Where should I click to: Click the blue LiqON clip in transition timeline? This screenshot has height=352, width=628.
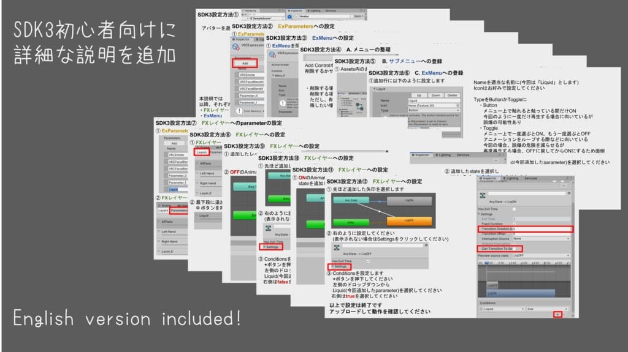click(521, 293)
